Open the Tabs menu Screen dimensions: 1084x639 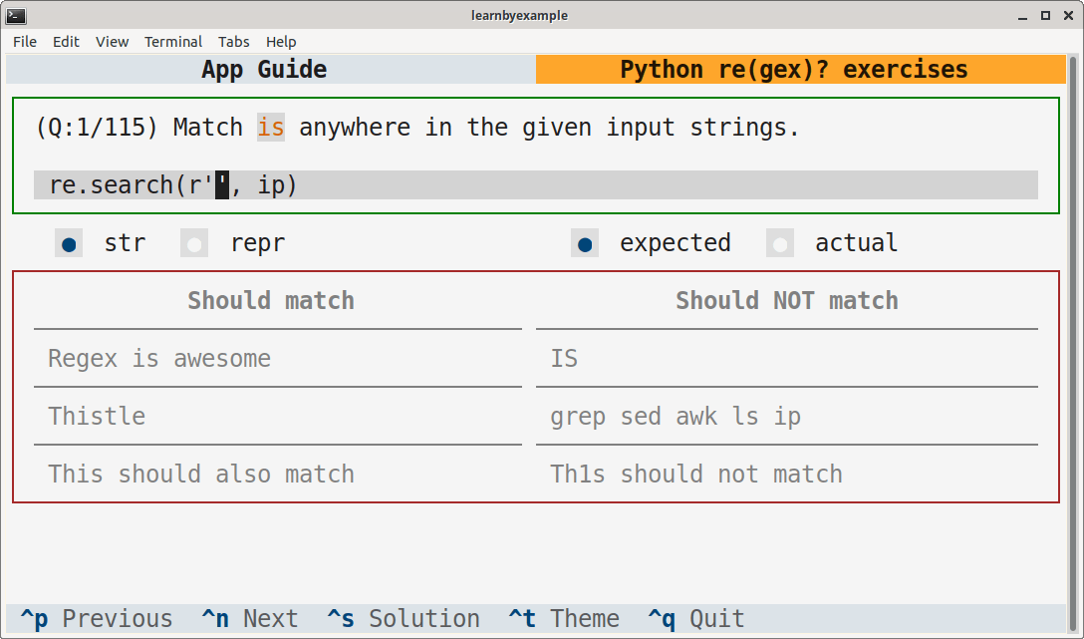pyautogui.click(x=234, y=42)
